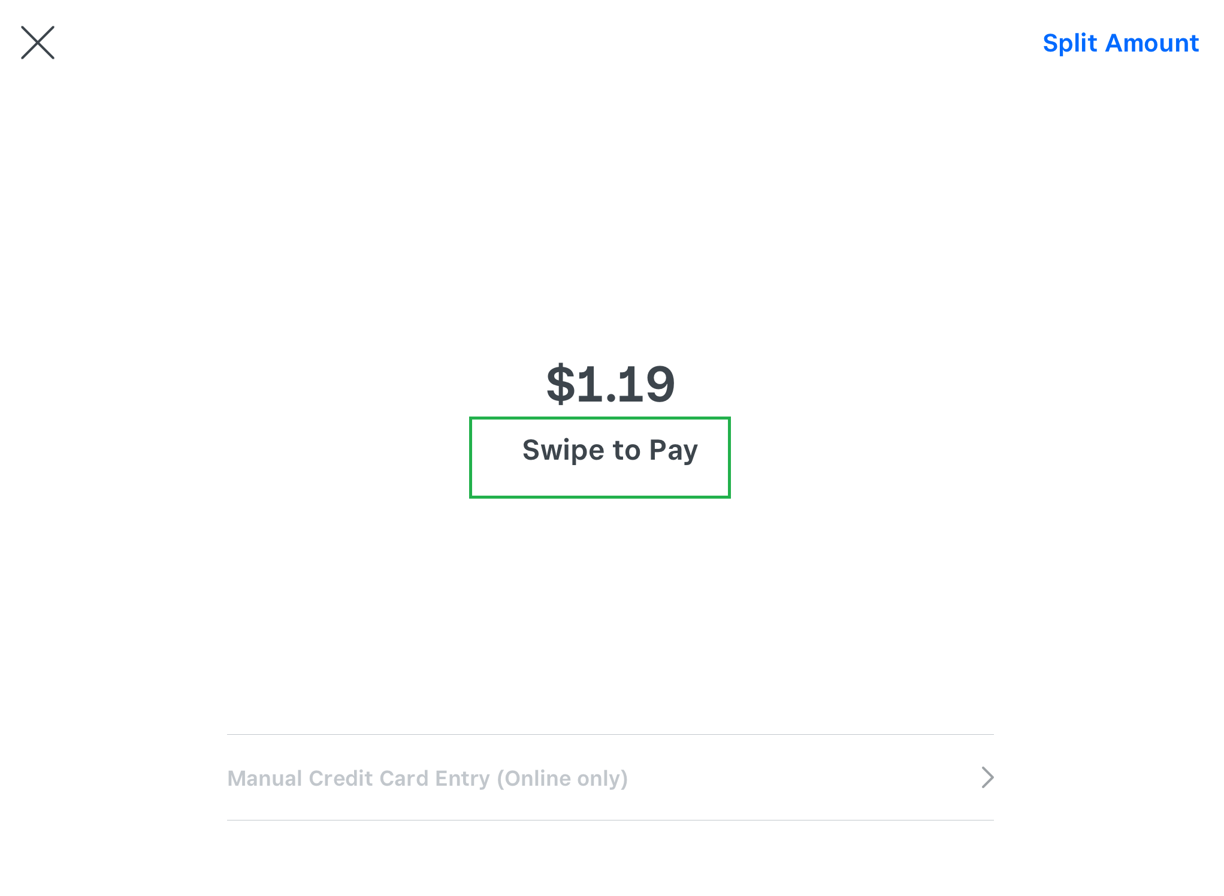Click the right-arrow chevron icon
This screenshot has width=1224, height=896.
(987, 777)
